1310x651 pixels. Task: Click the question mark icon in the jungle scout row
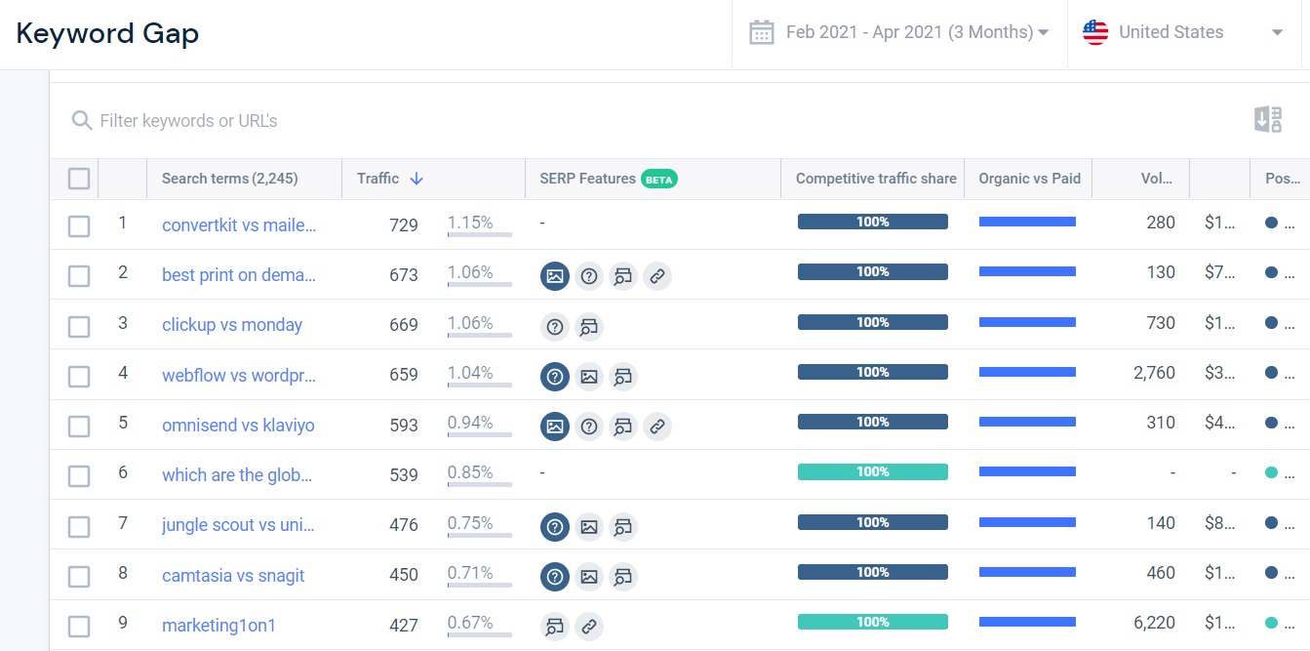tap(555, 527)
